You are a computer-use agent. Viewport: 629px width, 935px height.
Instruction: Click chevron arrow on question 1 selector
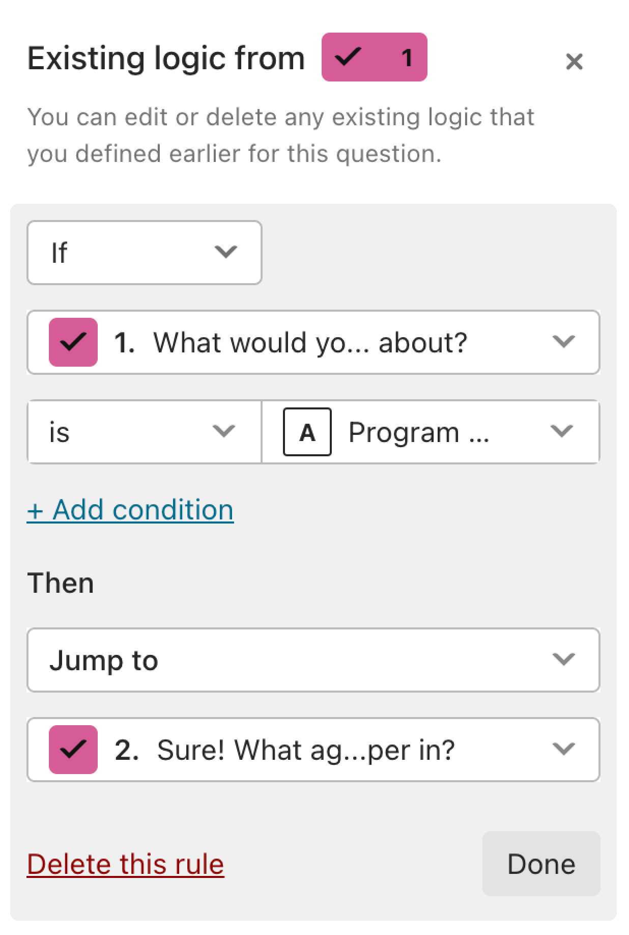[x=563, y=342]
